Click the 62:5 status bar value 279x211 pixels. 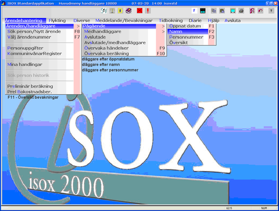229,208
